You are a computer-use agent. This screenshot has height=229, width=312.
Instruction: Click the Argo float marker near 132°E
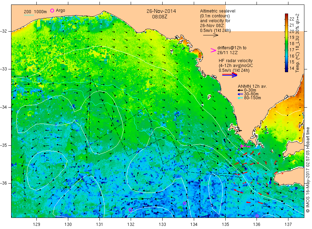click(x=130, y=210)
